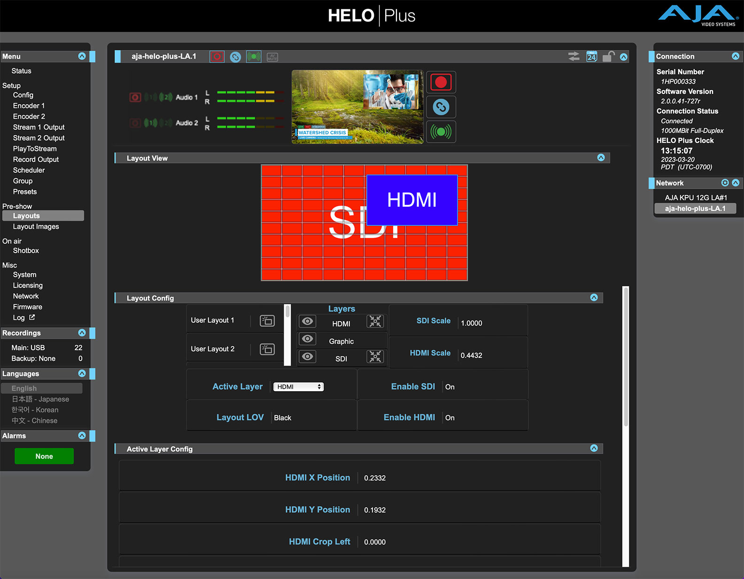Hide the HDMI layer using its eye icon

(x=308, y=321)
